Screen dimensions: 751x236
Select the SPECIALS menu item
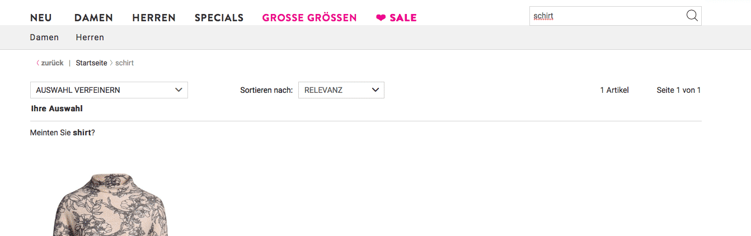pyautogui.click(x=219, y=18)
